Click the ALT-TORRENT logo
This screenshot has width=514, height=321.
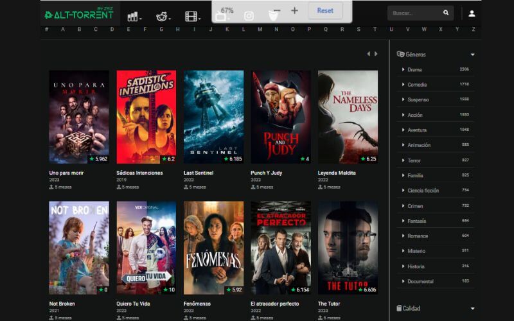click(x=78, y=14)
